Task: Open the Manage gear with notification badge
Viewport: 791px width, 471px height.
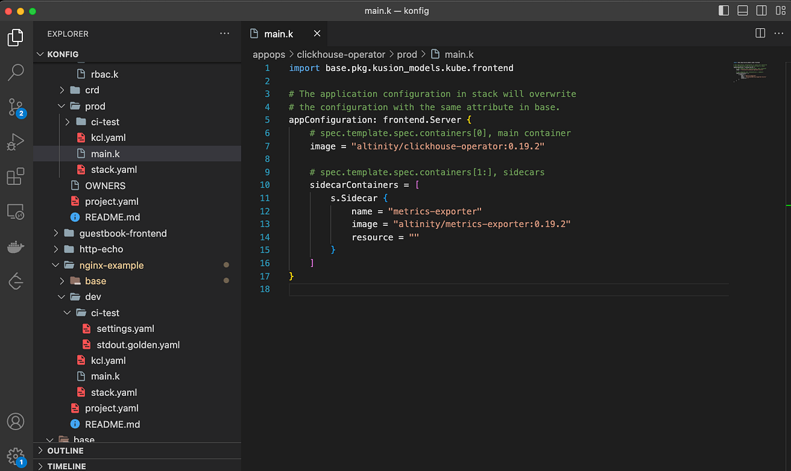Action: [15, 455]
